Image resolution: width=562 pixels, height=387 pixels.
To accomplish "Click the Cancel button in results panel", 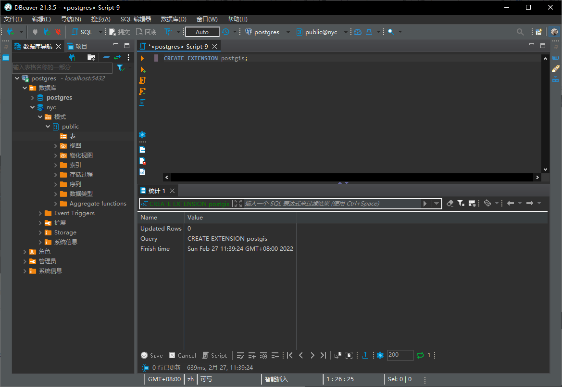I will [x=183, y=355].
